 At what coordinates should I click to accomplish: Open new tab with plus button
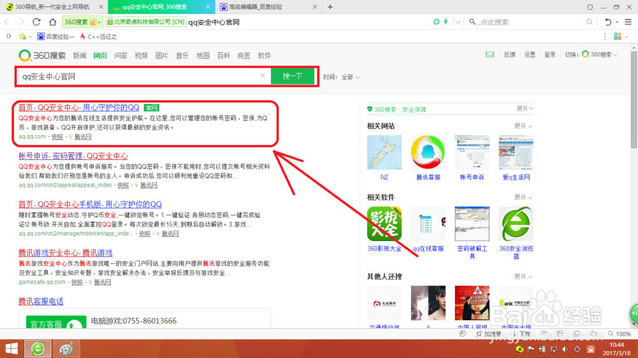[330, 7]
